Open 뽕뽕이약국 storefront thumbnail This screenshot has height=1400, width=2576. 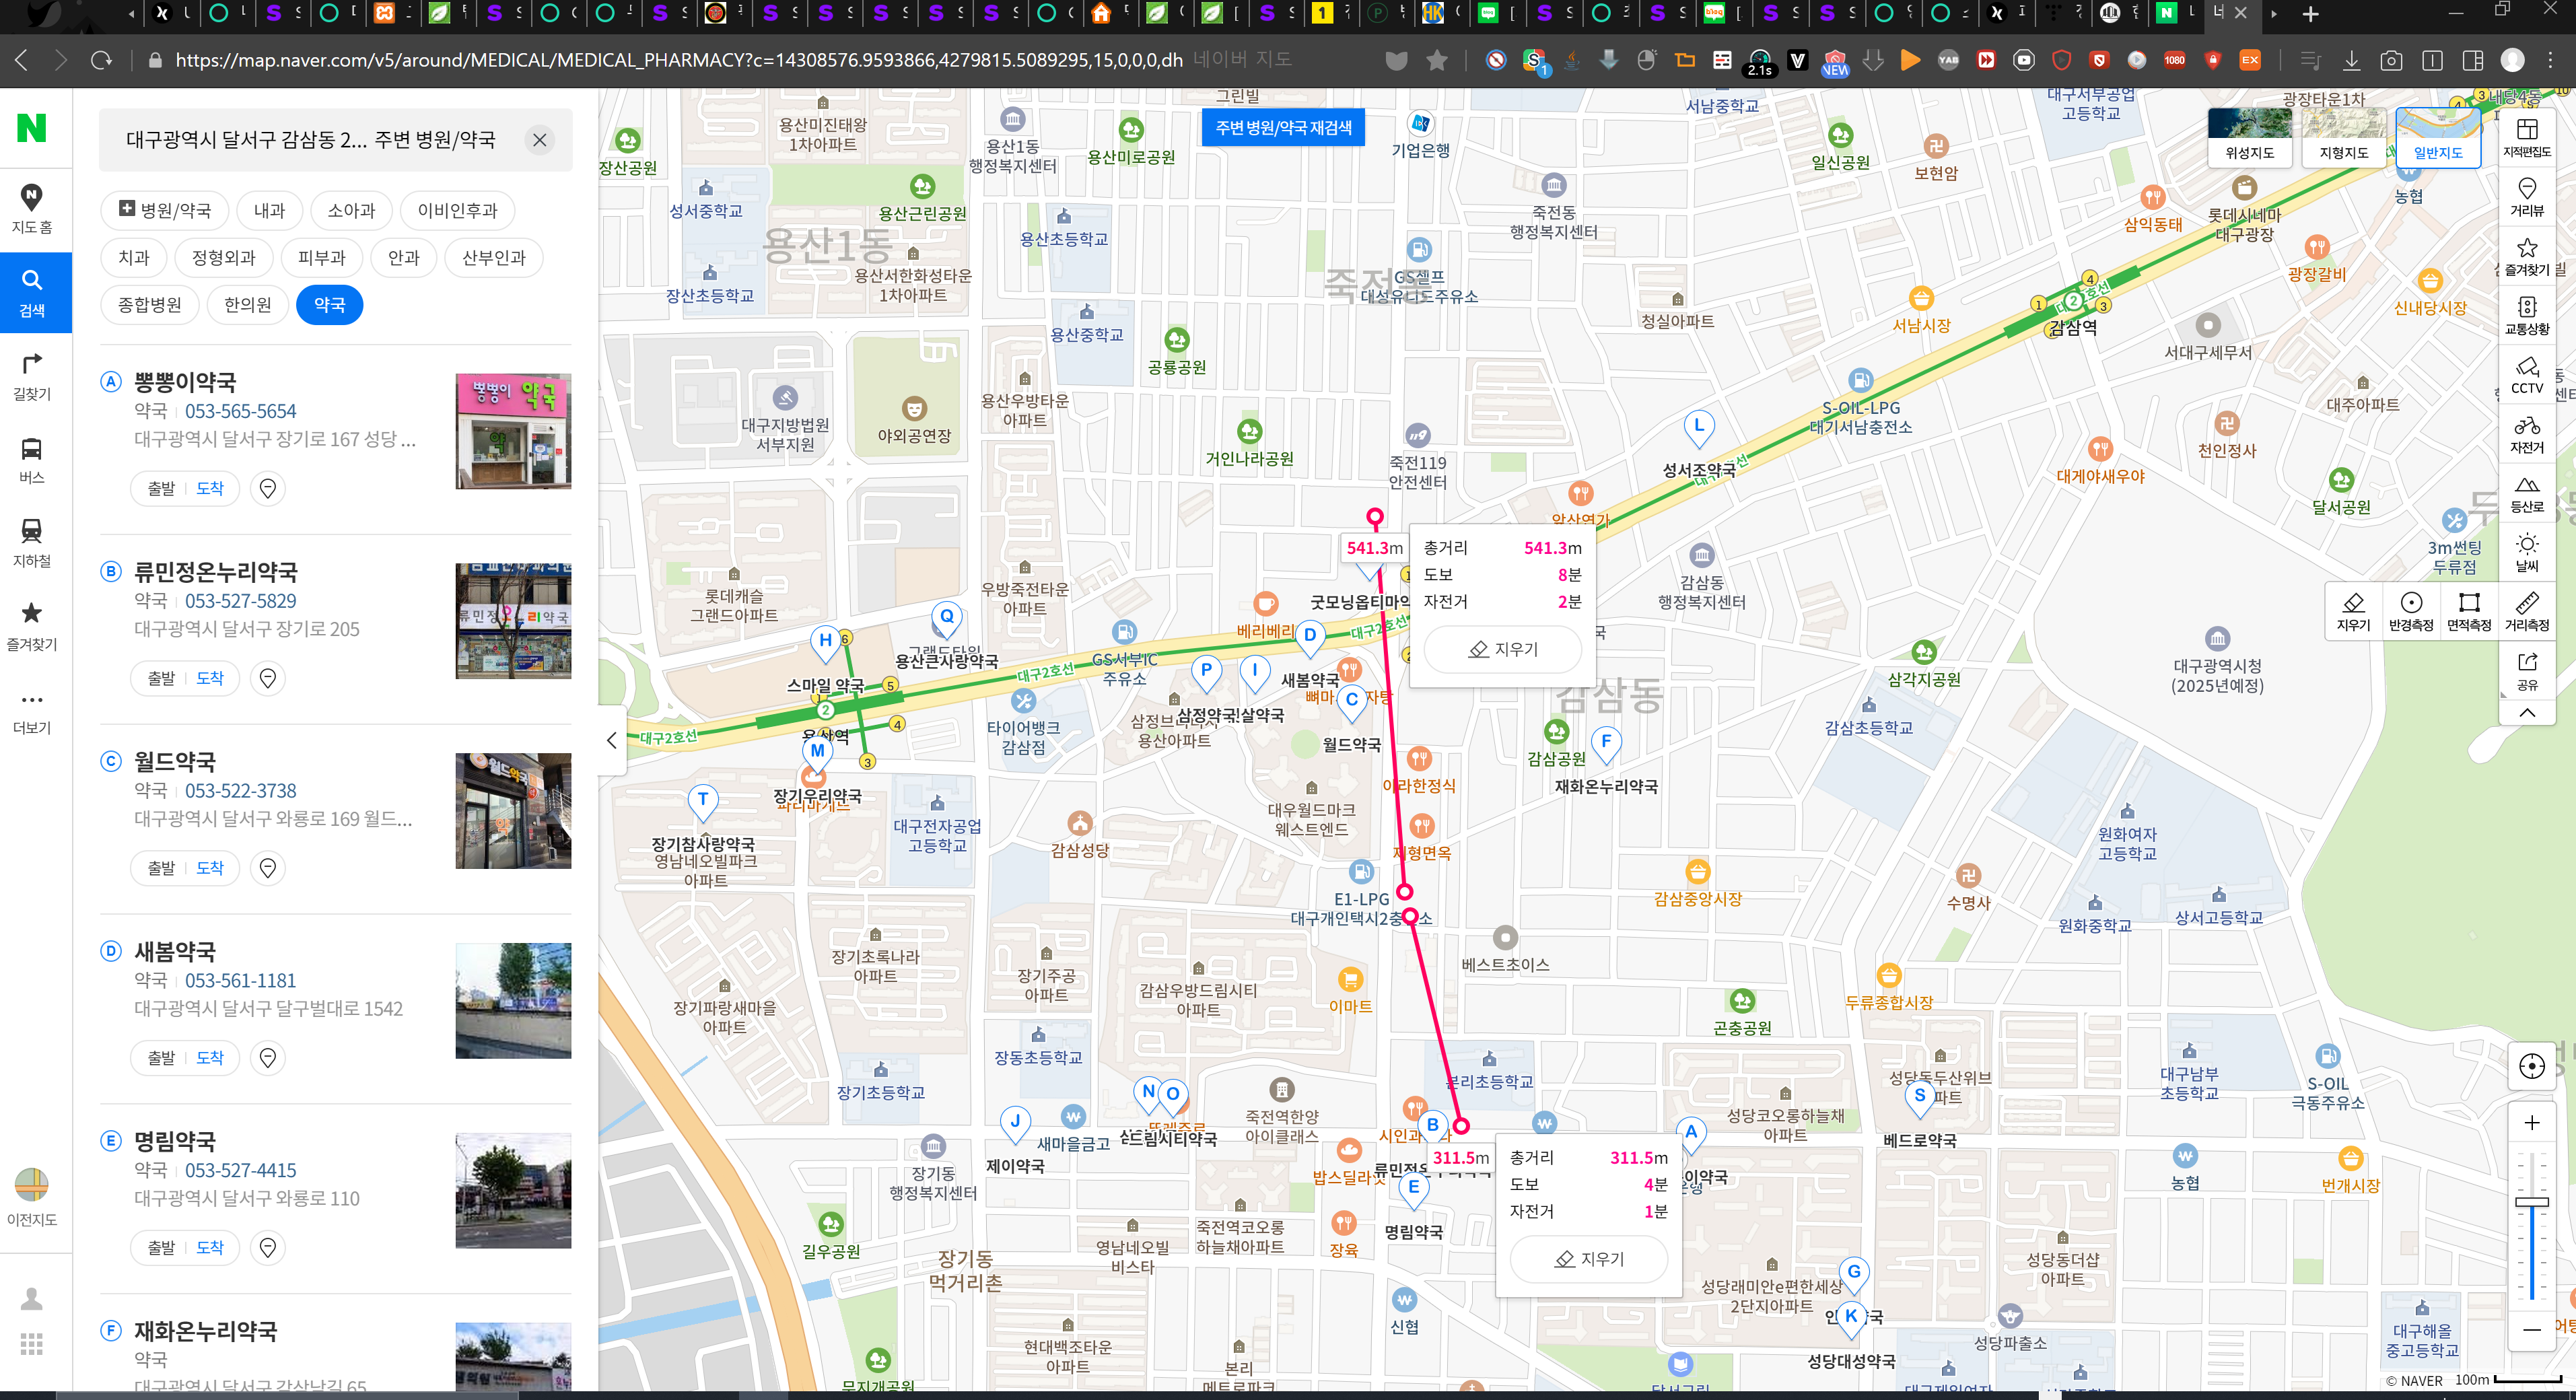(513, 431)
